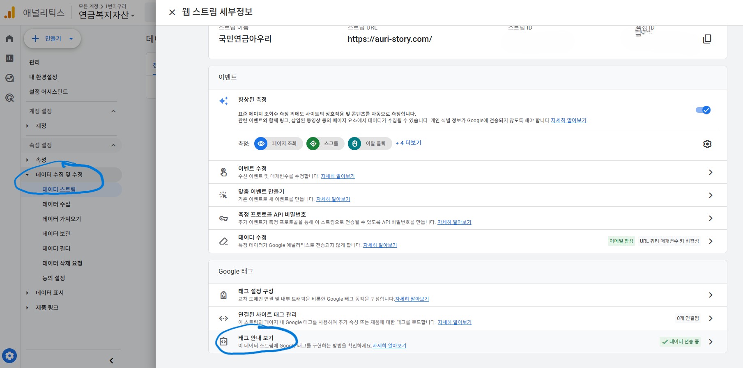Viewport: 743px width, 368px height.
Task: Collapse the 데이터 수집 및 수정 group
Action: coord(27,175)
